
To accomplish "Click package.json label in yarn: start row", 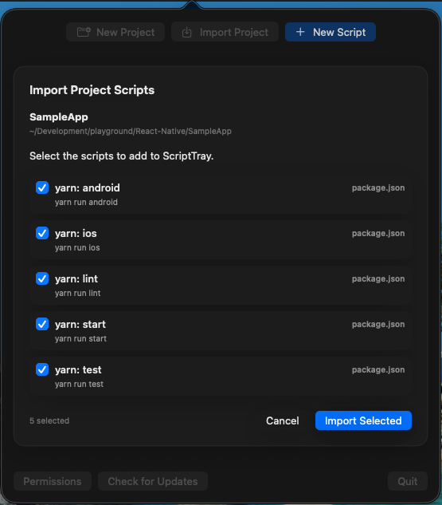I will [x=378, y=324].
